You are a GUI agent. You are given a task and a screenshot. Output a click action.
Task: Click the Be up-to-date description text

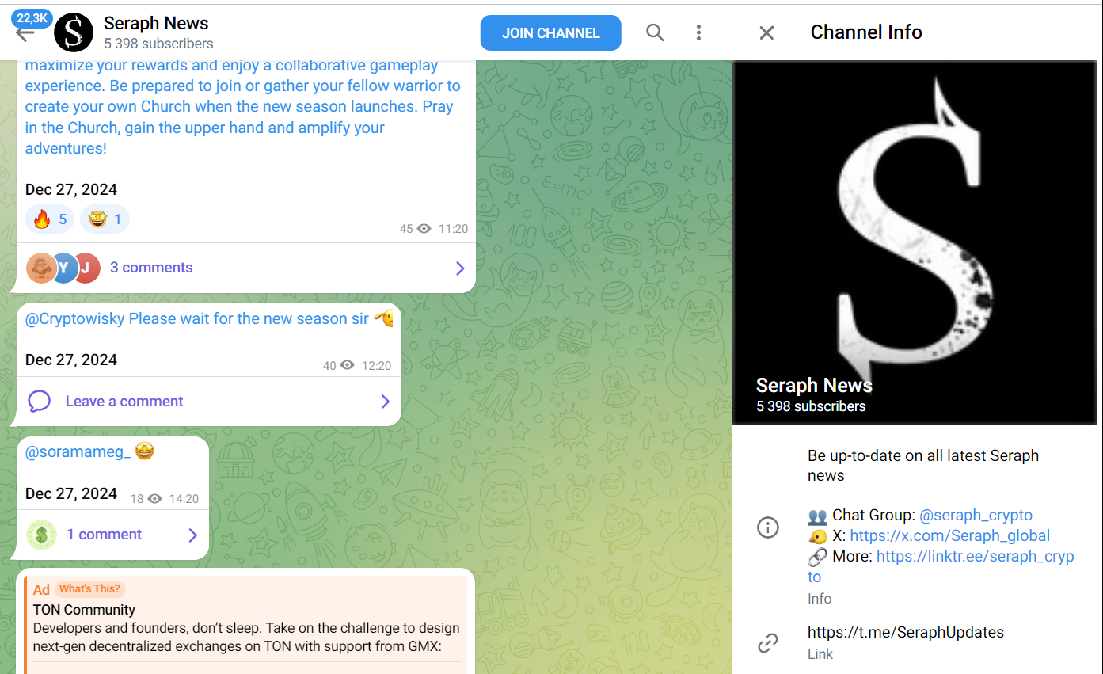[x=923, y=466]
